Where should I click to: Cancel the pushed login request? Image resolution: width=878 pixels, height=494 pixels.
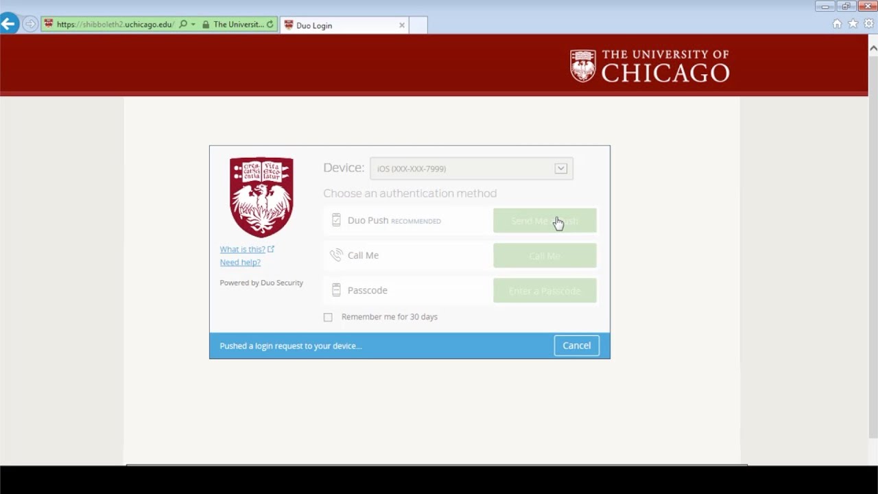[576, 346]
